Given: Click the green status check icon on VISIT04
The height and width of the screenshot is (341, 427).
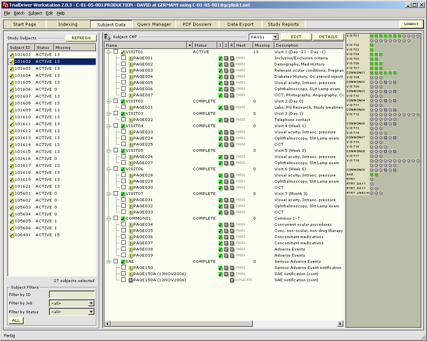Looking at the screenshot, I should (x=123, y=126).
